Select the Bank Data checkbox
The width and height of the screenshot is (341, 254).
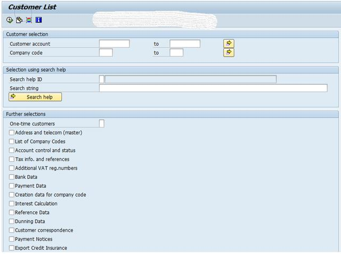click(x=12, y=177)
